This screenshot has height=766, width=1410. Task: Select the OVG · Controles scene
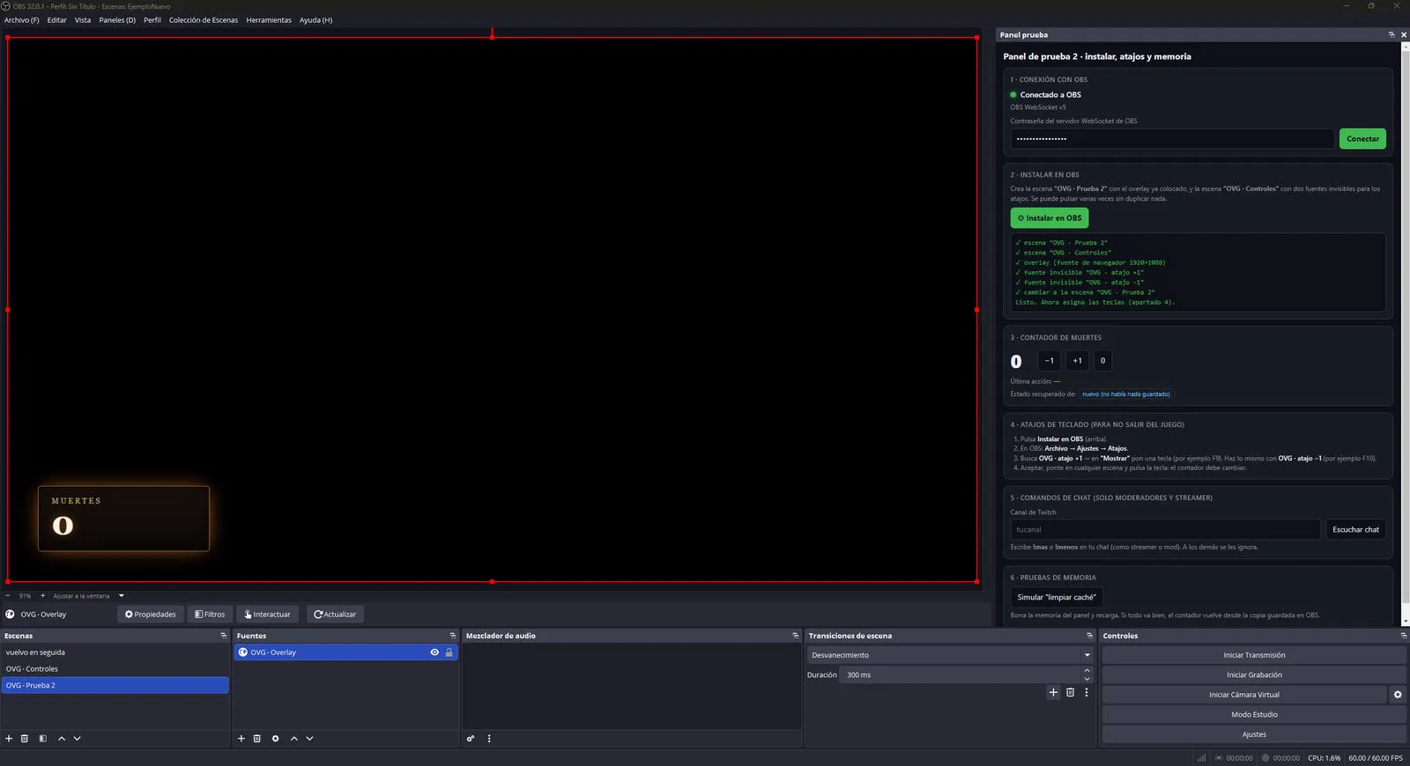tap(115, 669)
